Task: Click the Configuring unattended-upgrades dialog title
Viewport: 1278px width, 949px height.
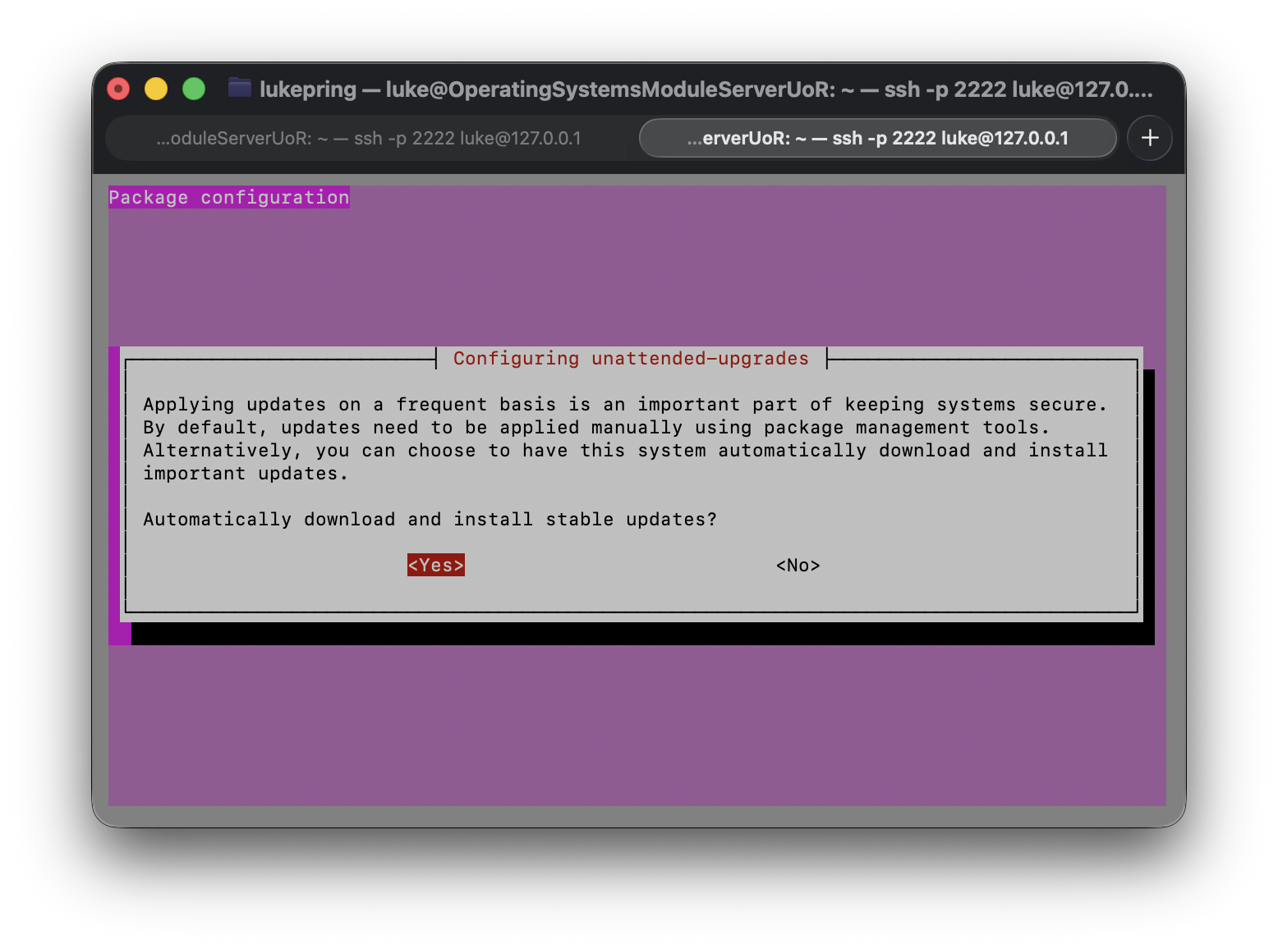Action: click(631, 359)
